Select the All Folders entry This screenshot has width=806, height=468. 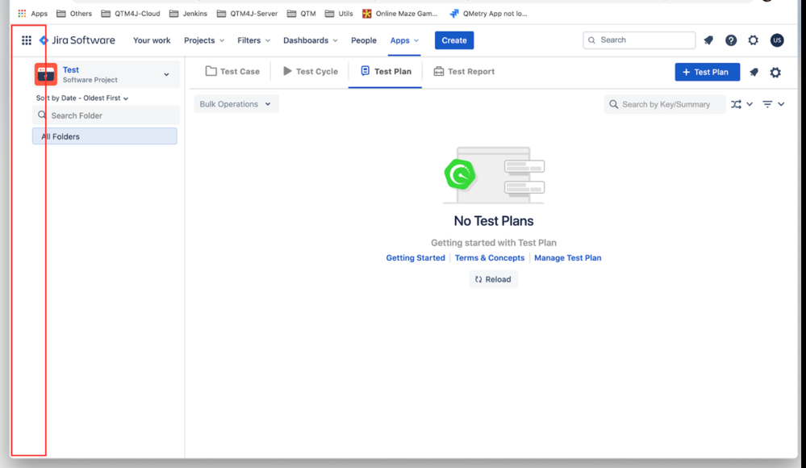click(x=105, y=136)
